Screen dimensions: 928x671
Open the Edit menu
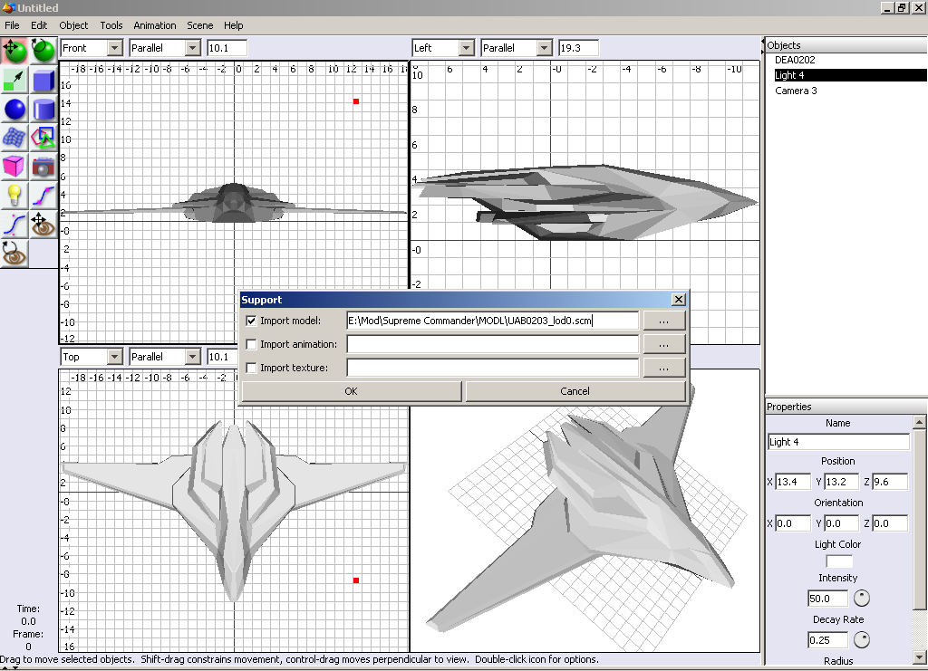[x=39, y=25]
